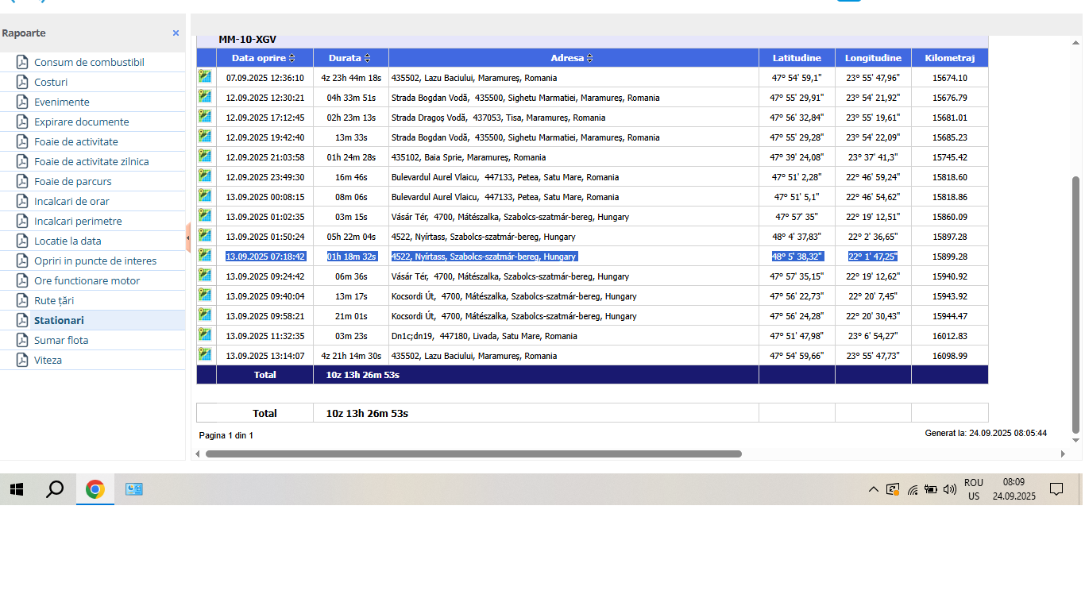Click the speaker volume tray icon

coord(949,489)
